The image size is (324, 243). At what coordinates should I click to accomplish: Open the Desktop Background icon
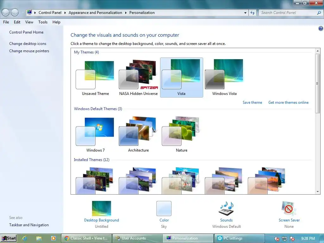[102, 208]
